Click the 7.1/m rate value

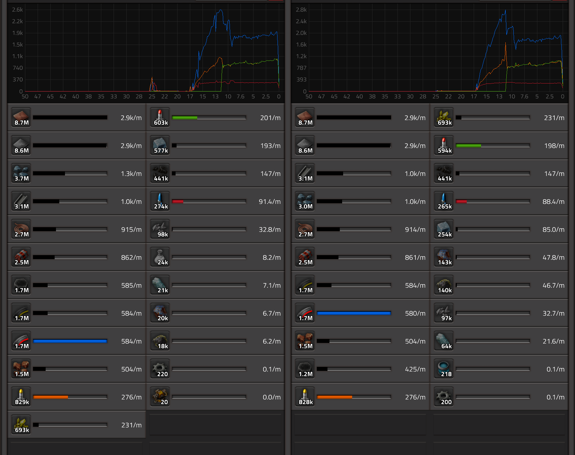[x=272, y=285]
